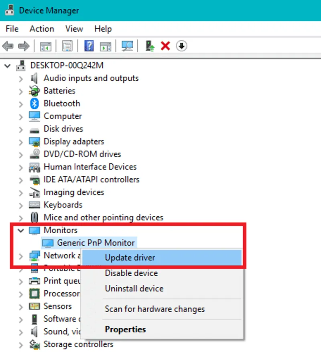Choose Properties from context menu

click(x=162, y=330)
